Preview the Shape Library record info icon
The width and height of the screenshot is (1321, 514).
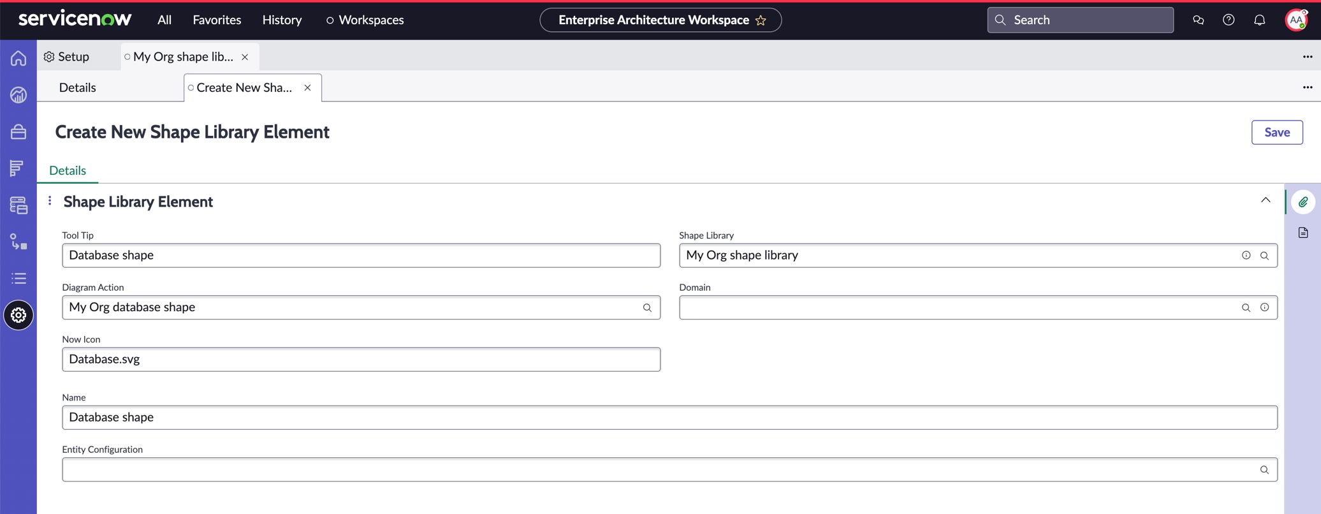1246,255
